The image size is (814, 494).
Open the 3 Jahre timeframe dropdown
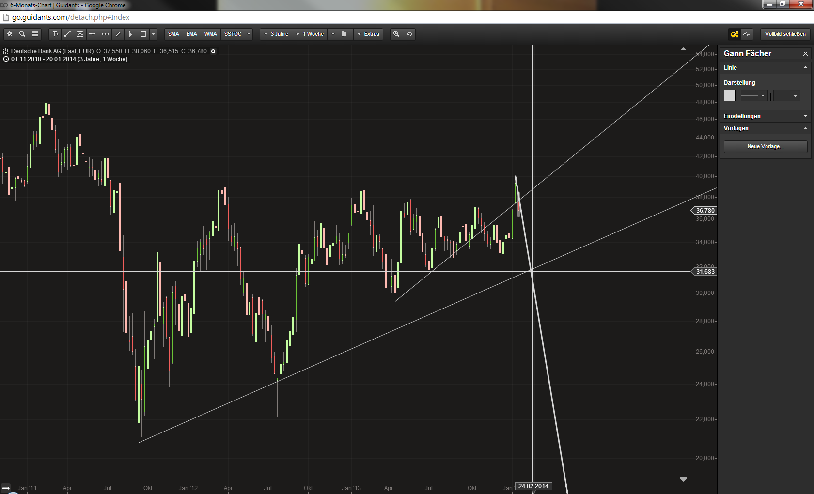coord(276,34)
